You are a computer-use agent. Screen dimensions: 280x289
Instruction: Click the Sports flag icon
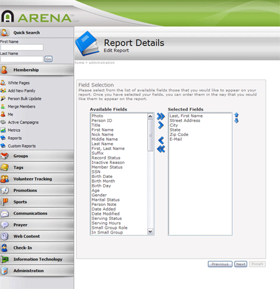tap(4, 202)
